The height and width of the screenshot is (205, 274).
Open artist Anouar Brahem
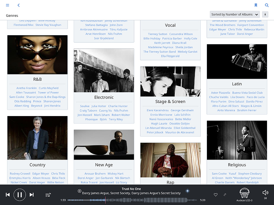pyautogui.click(x=95, y=174)
